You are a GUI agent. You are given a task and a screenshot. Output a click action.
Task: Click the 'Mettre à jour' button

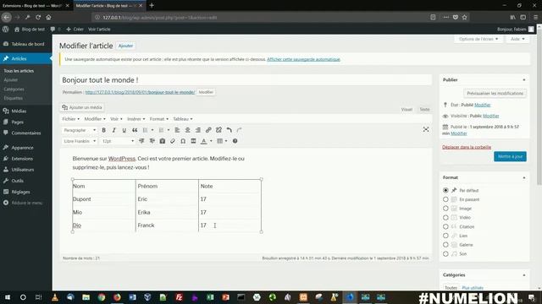click(x=510, y=156)
